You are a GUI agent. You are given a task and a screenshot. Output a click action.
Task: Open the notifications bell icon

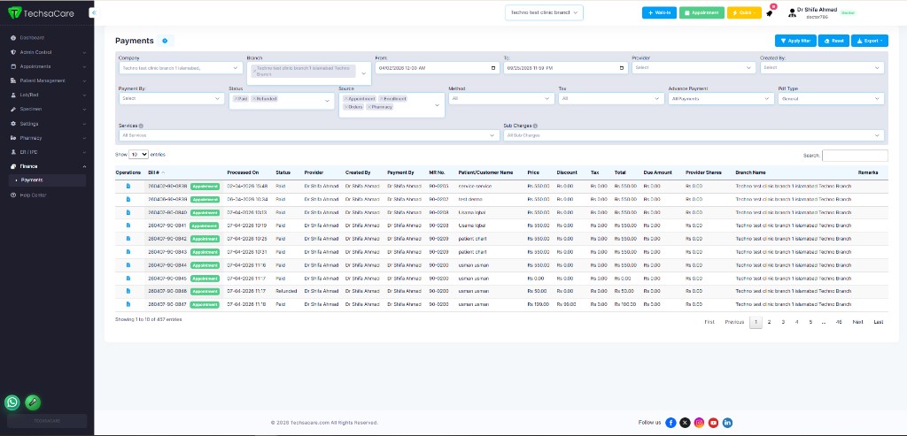click(x=770, y=13)
